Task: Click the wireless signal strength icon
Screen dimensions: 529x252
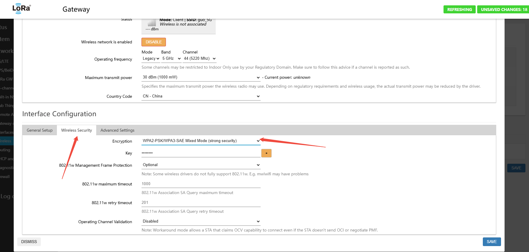Action: [152, 23]
